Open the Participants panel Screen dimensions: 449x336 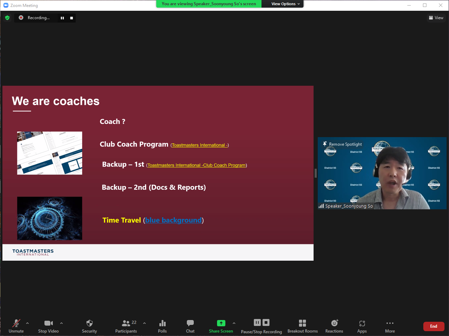click(126, 326)
